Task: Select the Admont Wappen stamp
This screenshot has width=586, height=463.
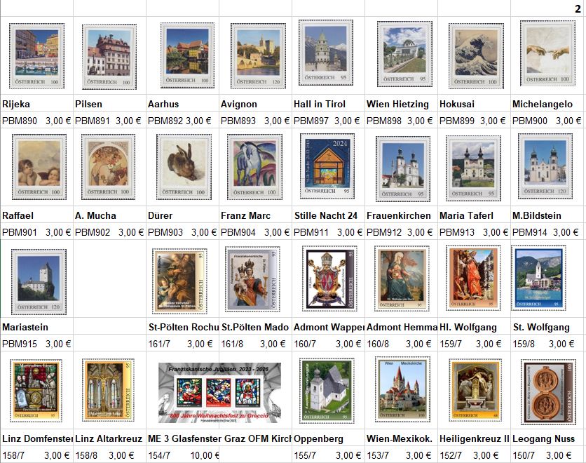Action: coord(329,279)
